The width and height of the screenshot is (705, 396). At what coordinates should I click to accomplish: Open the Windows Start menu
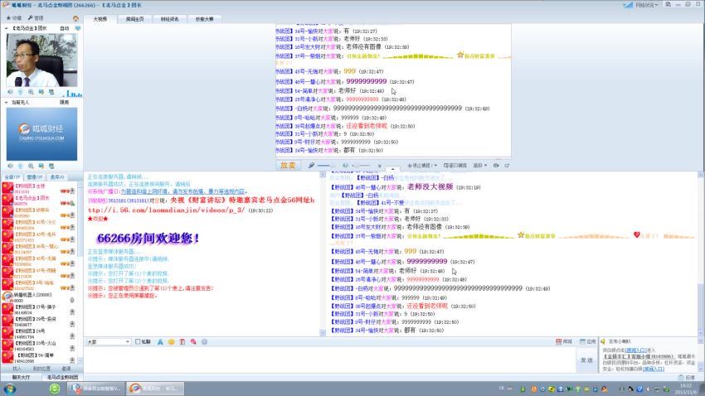coord(8,388)
